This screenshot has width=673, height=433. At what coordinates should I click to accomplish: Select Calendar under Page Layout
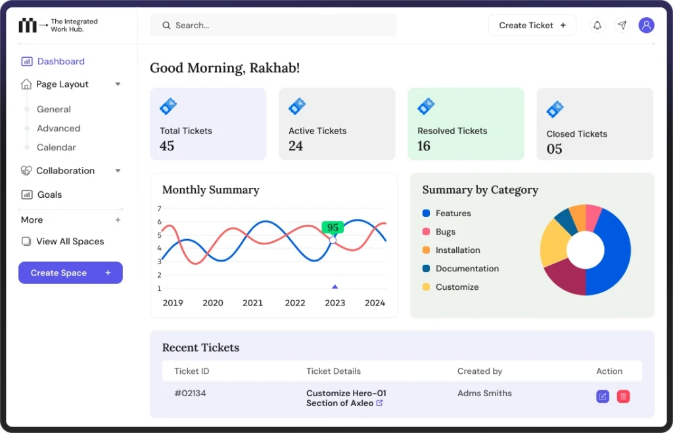(x=56, y=148)
